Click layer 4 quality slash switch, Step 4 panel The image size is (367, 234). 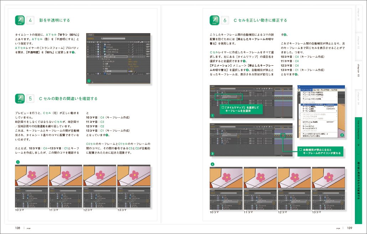pos(133,52)
